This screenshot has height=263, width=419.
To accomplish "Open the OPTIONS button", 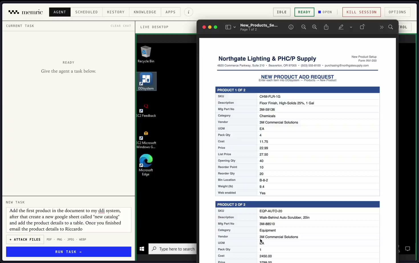I will [x=397, y=12].
